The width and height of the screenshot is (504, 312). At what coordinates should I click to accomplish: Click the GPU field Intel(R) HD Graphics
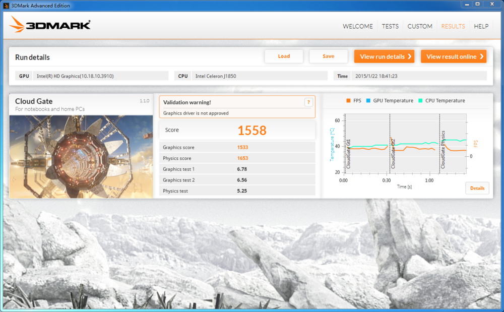pyautogui.click(x=101, y=76)
